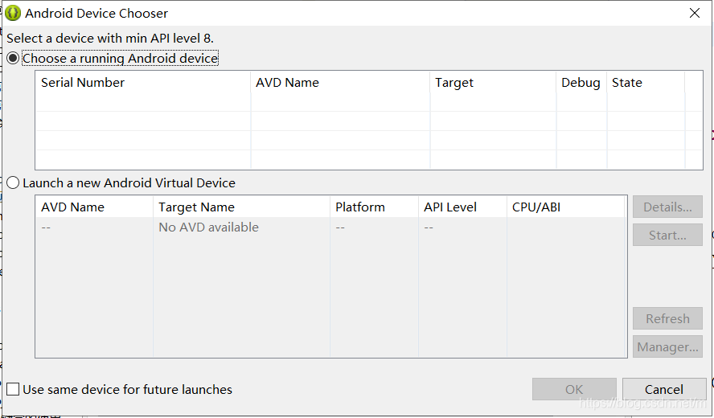Screen dimensions: 714x418
Task: Click the Target Name column header
Action: coord(241,207)
